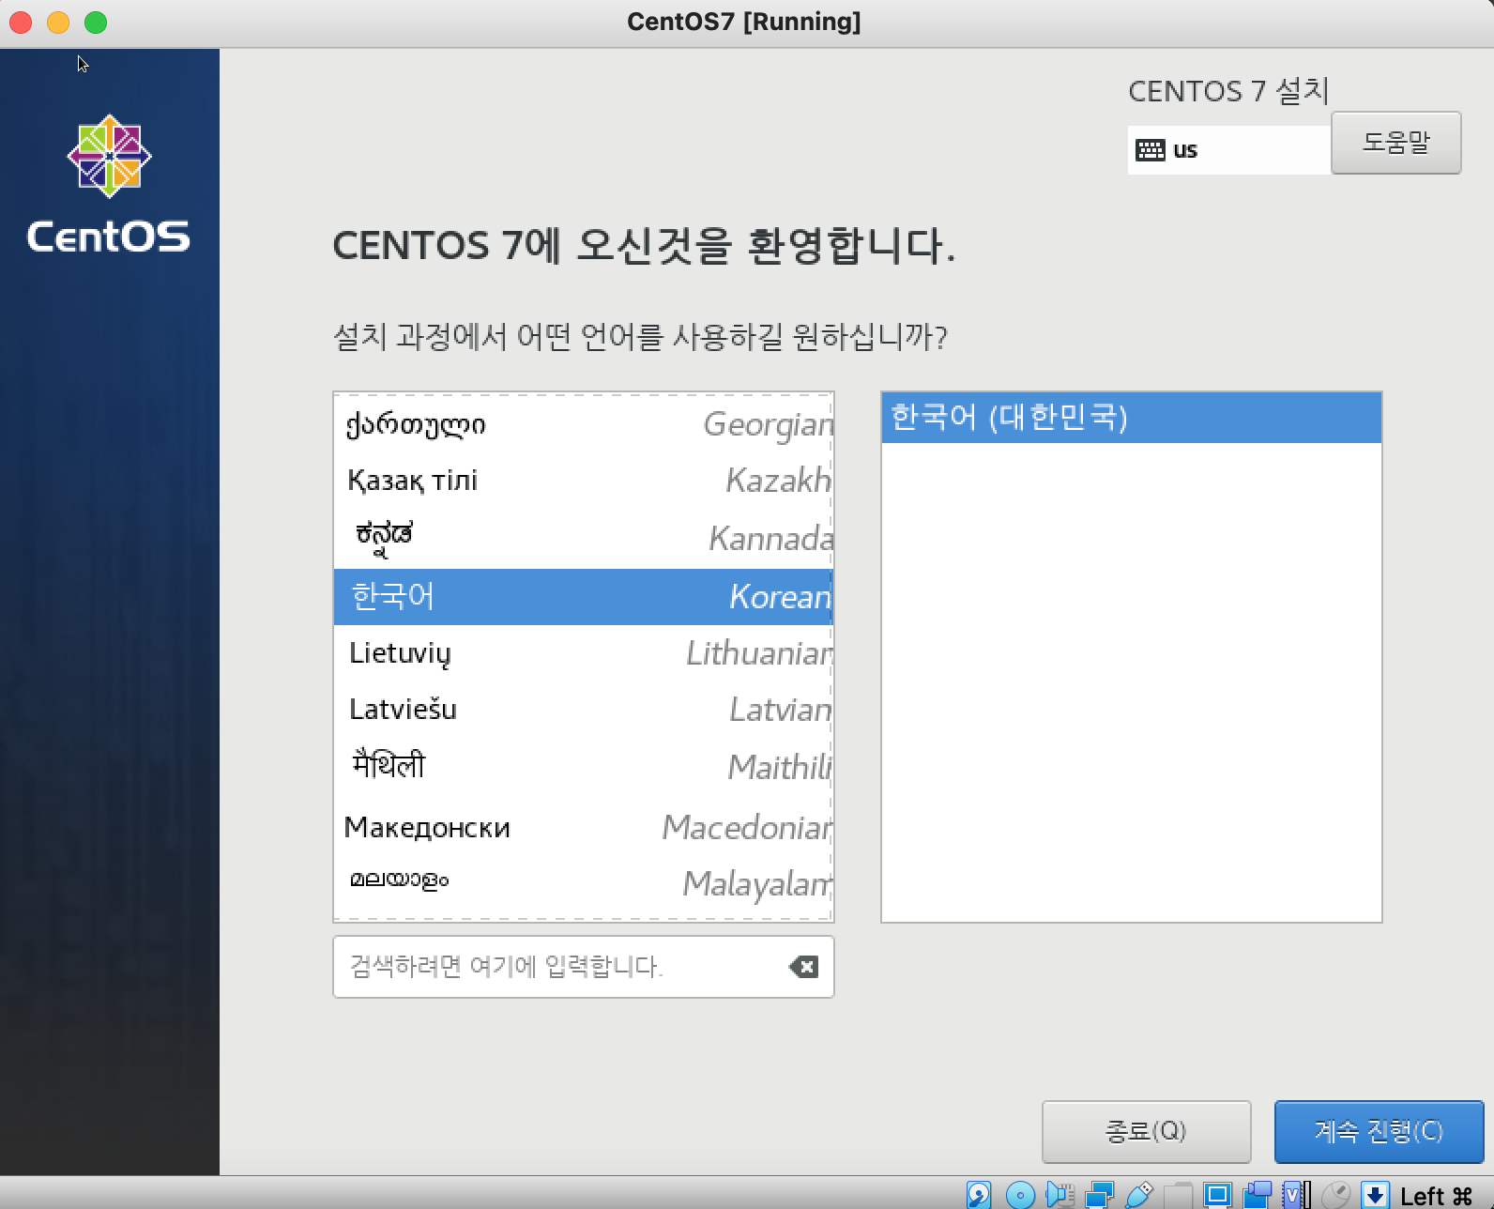
Task: Minimize the CentOS7 VM window
Action: pyautogui.click(x=58, y=23)
